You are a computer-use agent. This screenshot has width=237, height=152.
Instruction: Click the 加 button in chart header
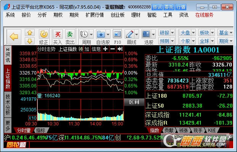coord(87,49)
